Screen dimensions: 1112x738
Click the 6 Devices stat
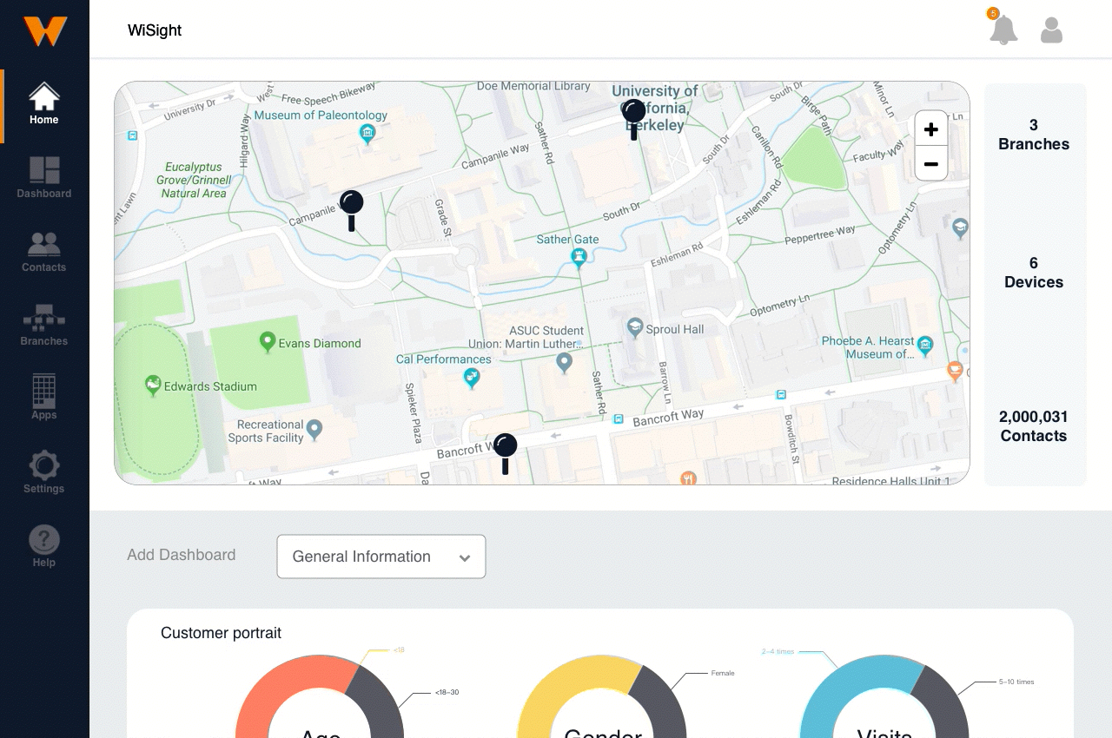coord(1034,273)
